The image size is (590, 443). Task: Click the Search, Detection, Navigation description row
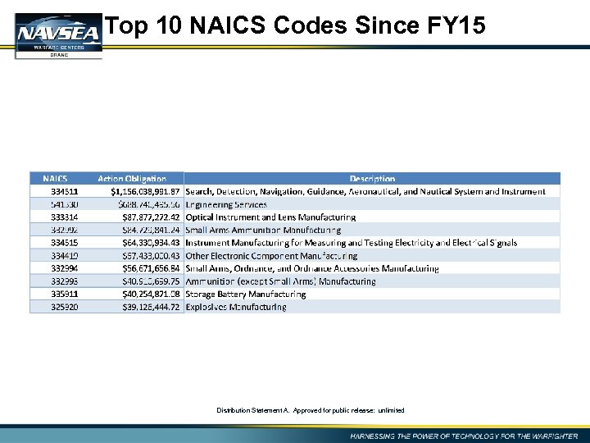[365, 191]
